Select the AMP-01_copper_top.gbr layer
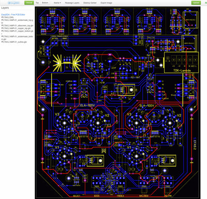207x199 pixels. (x=16, y=28)
